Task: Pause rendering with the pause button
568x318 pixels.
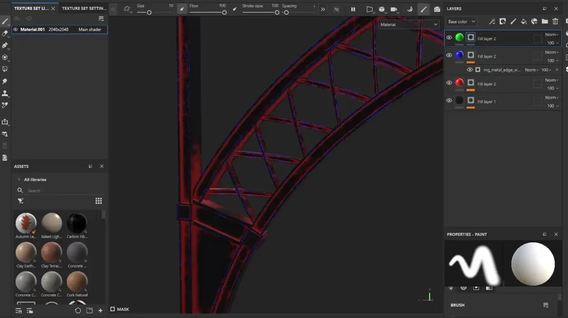Action: tap(353, 9)
